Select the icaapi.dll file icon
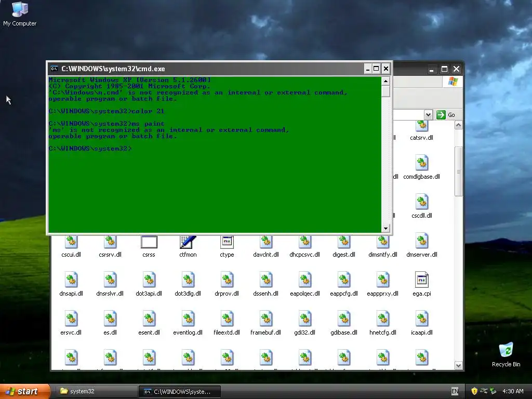The width and height of the screenshot is (532, 399). 422,323
